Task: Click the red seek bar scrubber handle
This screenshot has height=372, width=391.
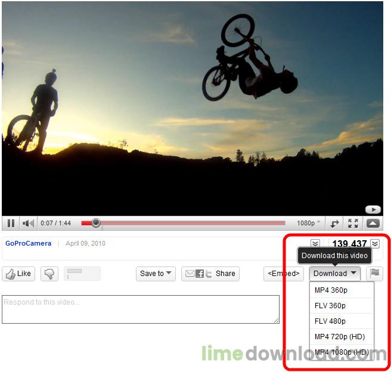Action: pos(96,223)
